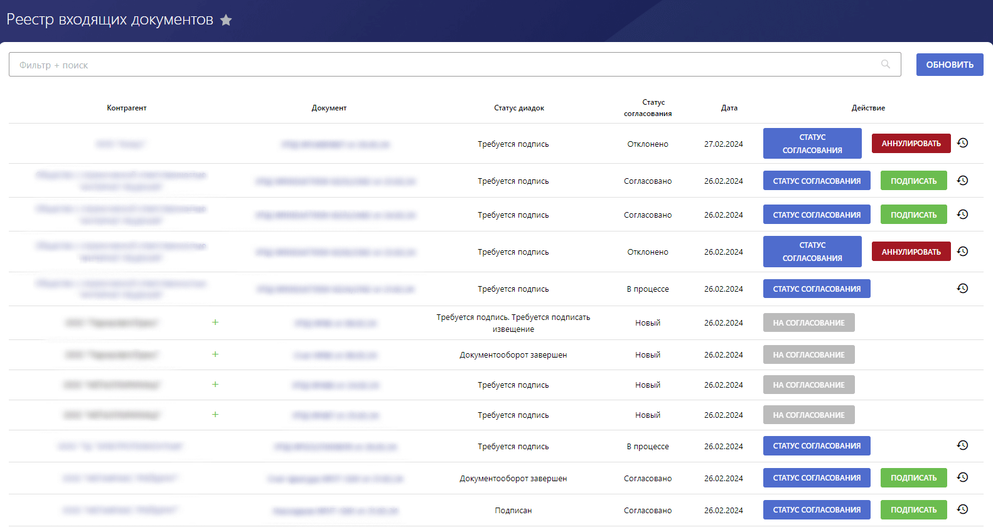
Task: Select the date cell 27.02.2024
Action: point(723,144)
